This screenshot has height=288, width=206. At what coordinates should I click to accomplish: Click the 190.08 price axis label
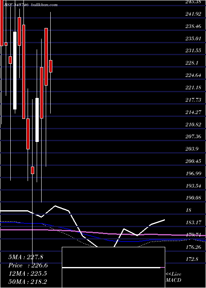tap(193, 198)
